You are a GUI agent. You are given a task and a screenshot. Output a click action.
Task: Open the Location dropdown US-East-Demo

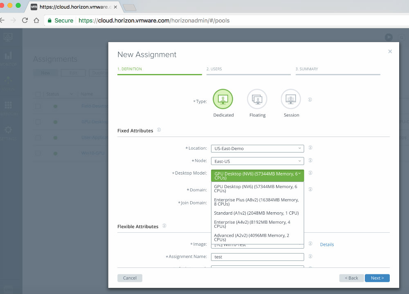(257, 148)
